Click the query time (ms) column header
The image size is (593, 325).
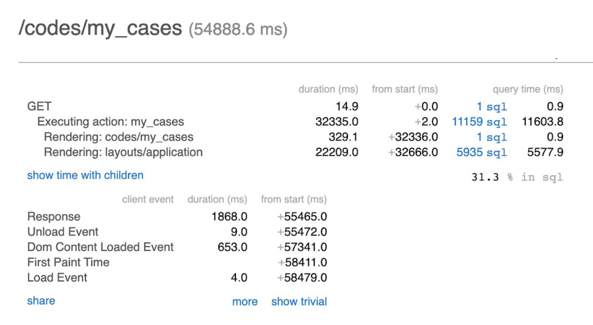tap(528, 89)
